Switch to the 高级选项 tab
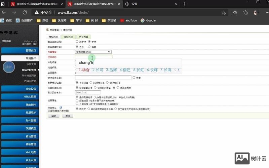Viewport: 269px width, 168px height. pos(68,37)
